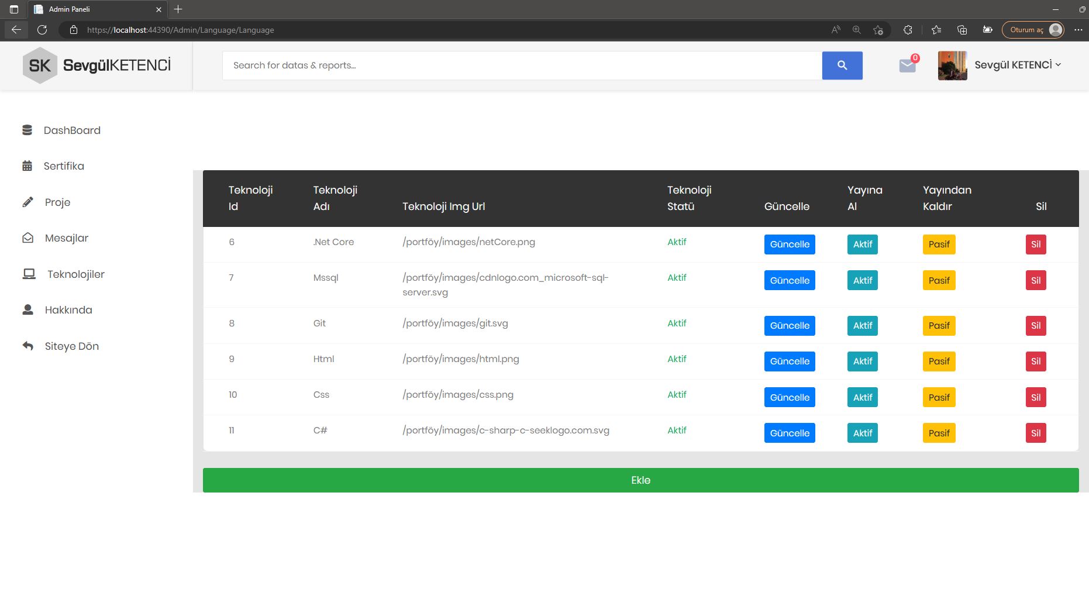Click the Oturum aç browser profile button

point(1033,30)
